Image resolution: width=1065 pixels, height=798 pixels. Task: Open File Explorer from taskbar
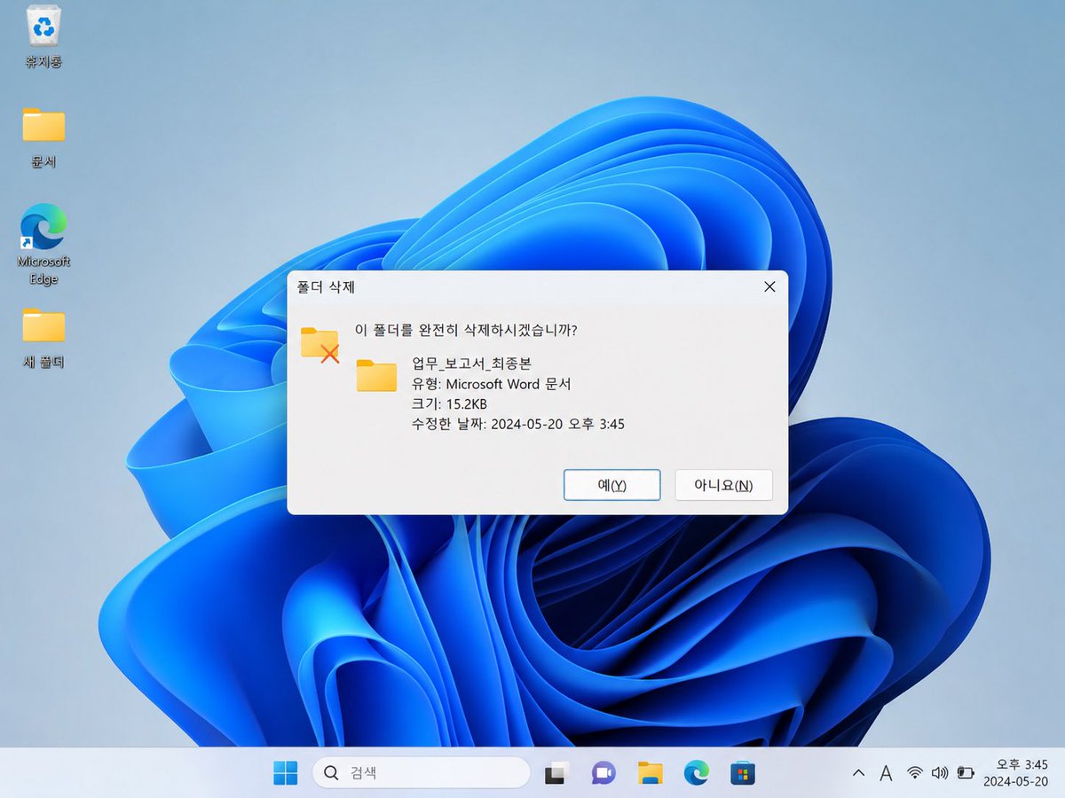pyautogui.click(x=651, y=773)
